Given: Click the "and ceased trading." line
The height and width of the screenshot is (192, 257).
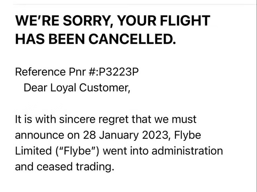Looking at the screenshot, I should point(65,167).
